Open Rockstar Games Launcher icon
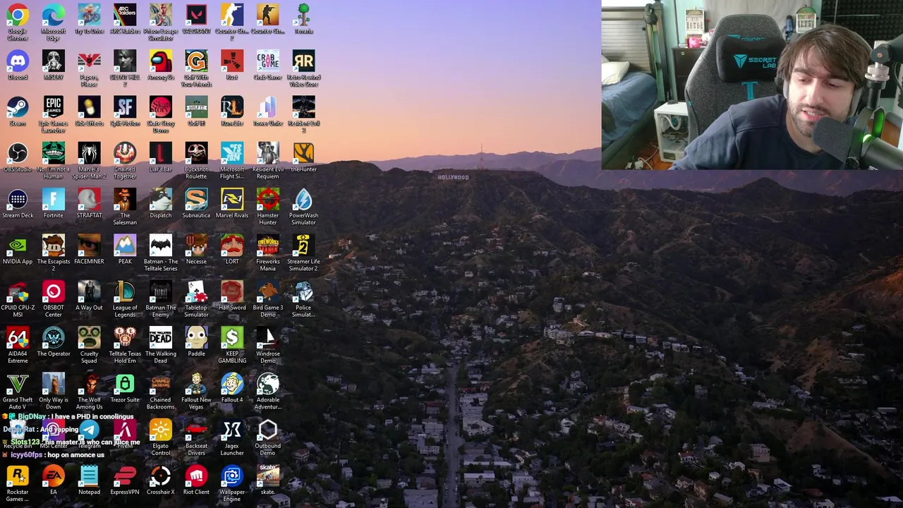Image resolution: width=903 pixels, height=508 pixels. pos(18,476)
